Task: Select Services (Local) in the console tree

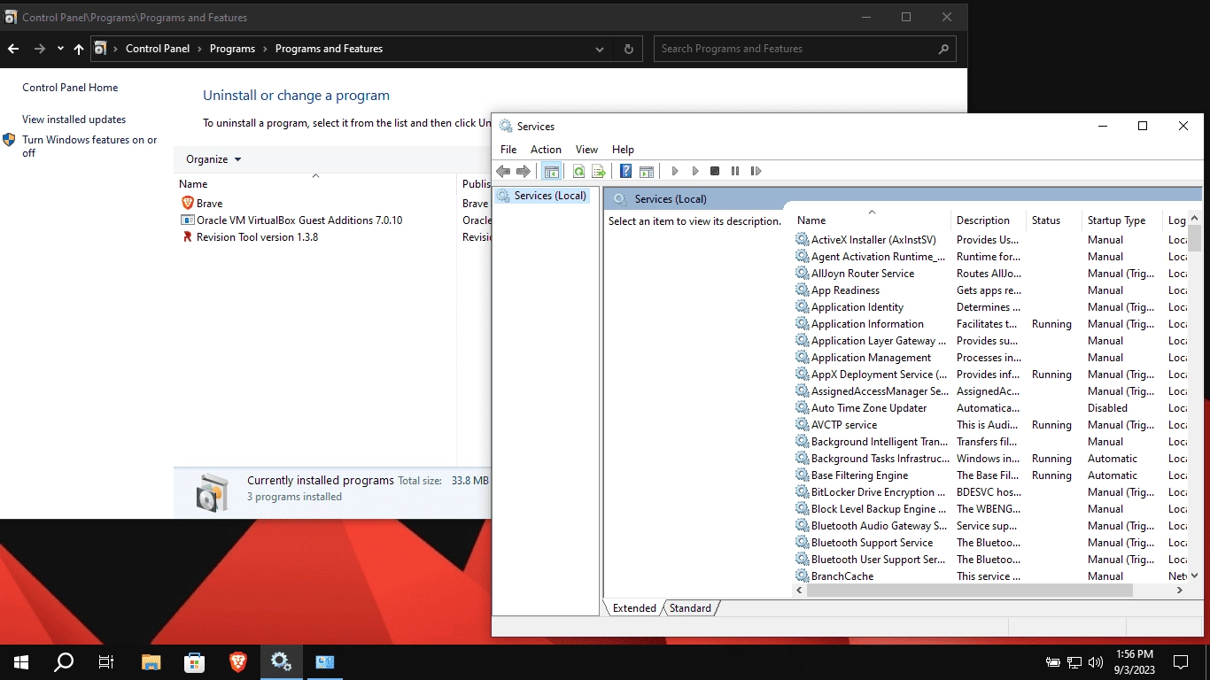Action: click(550, 196)
